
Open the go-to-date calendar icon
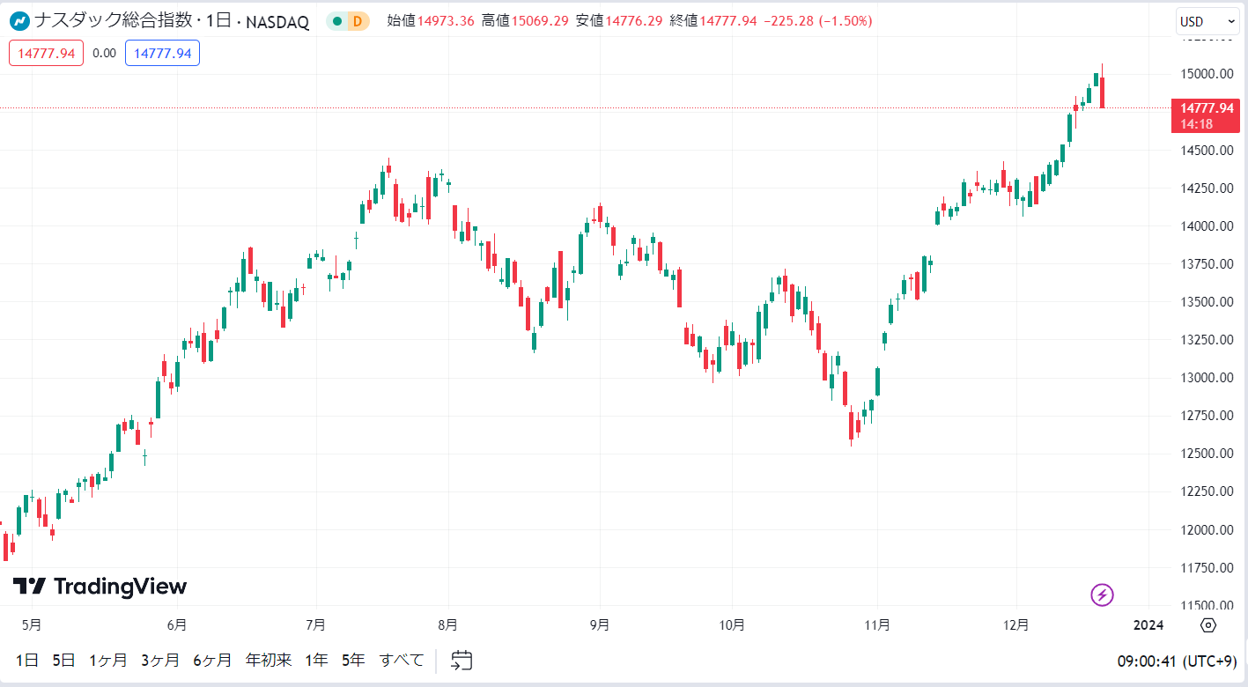click(462, 660)
